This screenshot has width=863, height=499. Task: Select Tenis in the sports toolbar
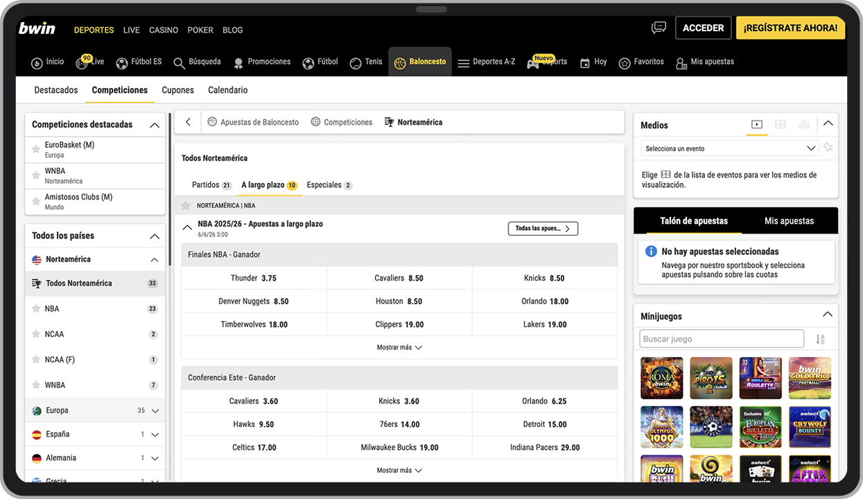click(366, 62)
